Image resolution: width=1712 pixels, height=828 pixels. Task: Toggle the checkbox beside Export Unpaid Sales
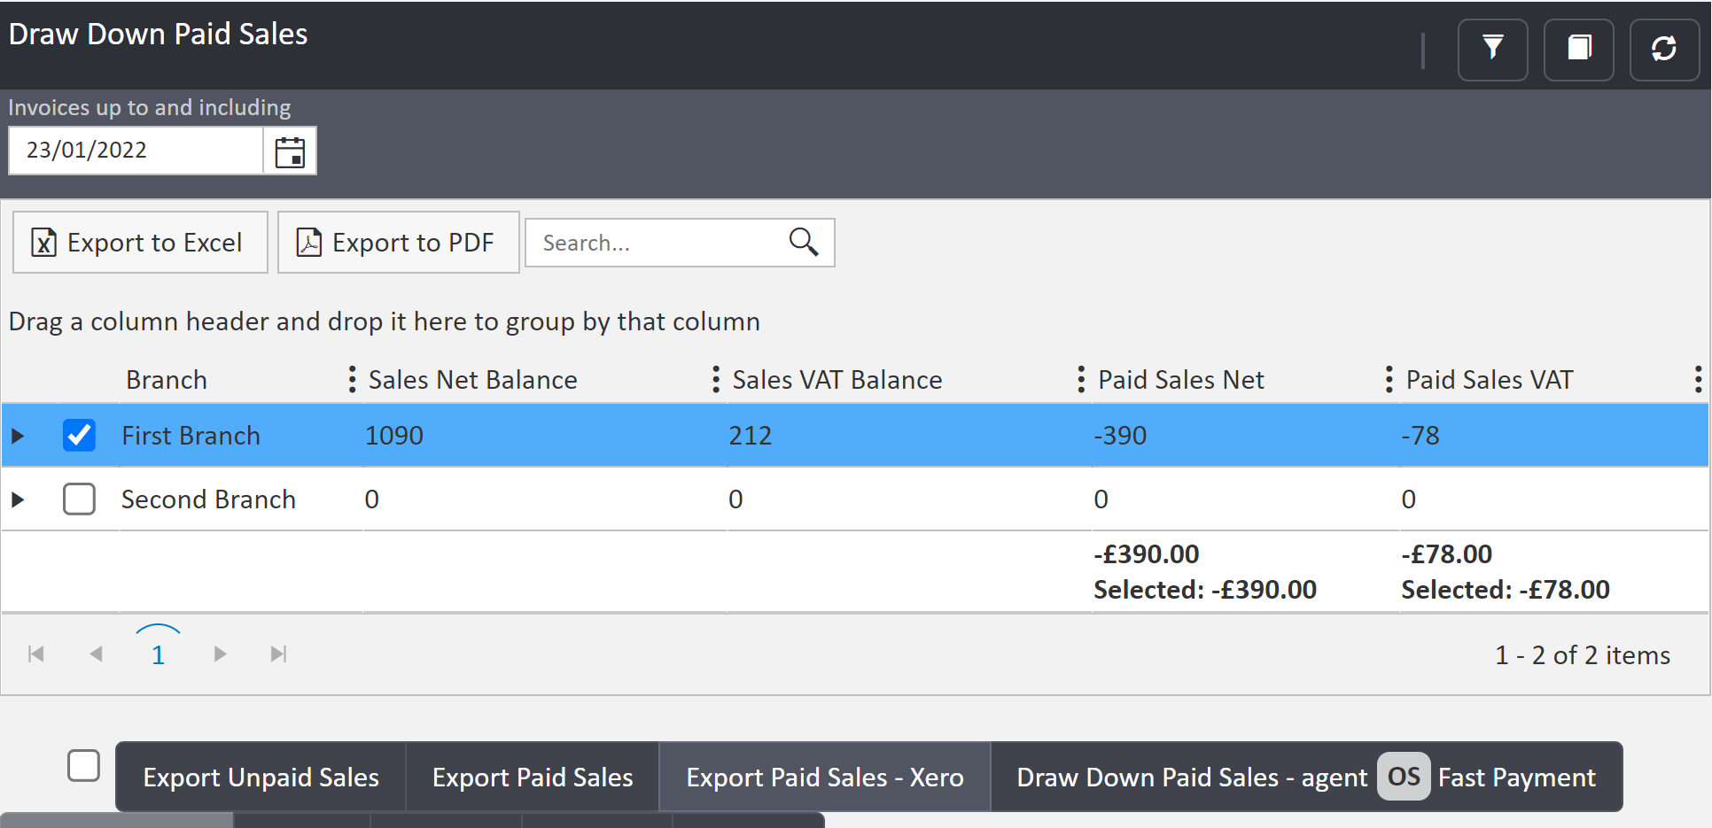(83, 765)
